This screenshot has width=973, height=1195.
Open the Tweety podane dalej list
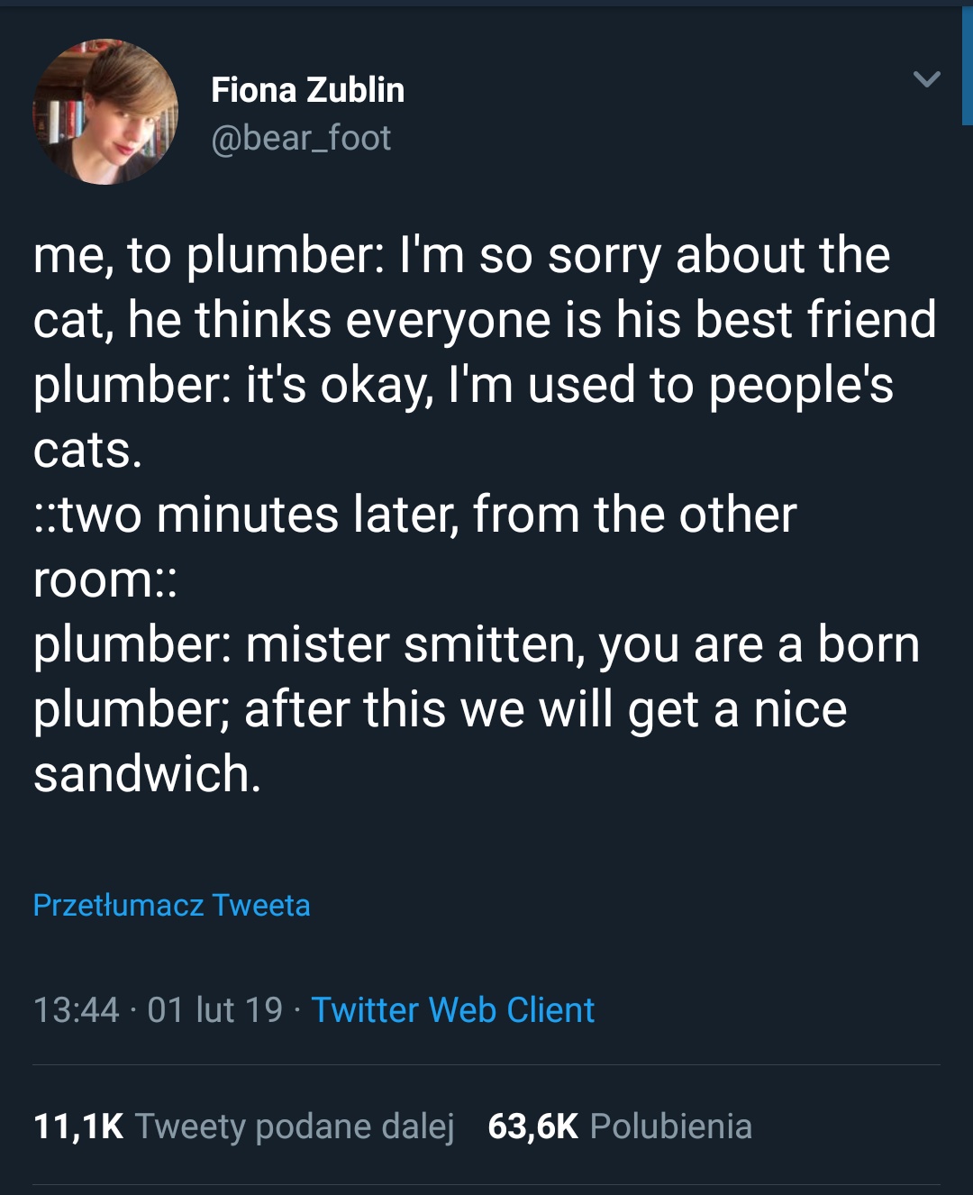click(295, 1127)
